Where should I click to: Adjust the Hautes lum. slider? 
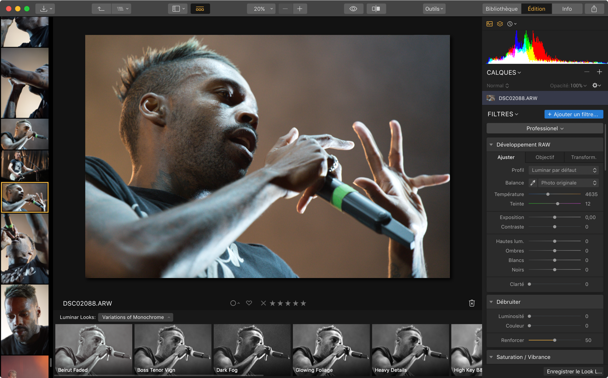click(x=555, y=241)
